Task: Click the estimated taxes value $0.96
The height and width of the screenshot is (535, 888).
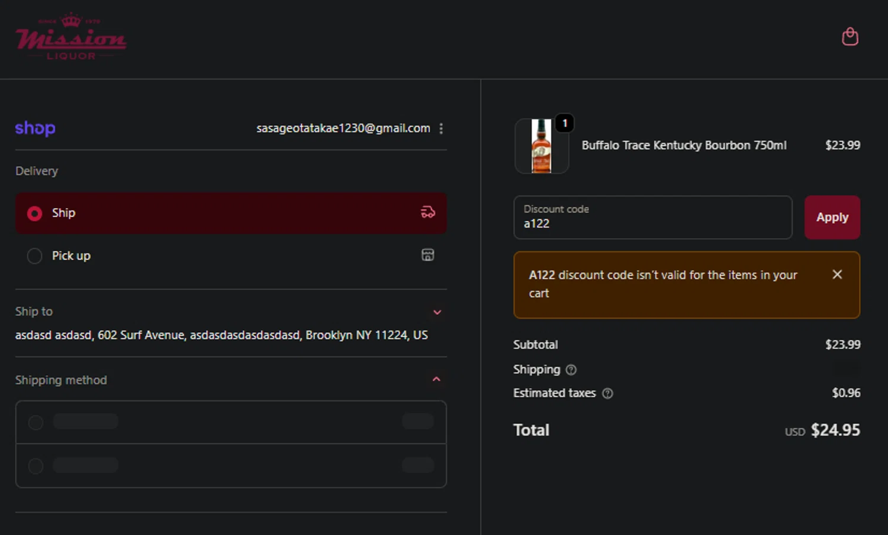Action: click(846, 393)
